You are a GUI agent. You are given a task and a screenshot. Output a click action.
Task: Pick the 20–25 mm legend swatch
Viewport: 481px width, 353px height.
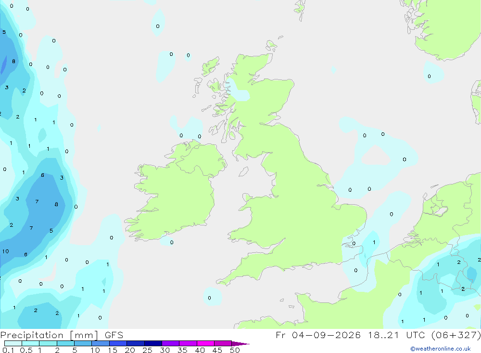(x=136, y=343)
